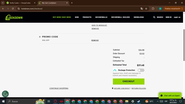185x104 pixels.
Task: Open the Cart 01 link
Action: 177,17
